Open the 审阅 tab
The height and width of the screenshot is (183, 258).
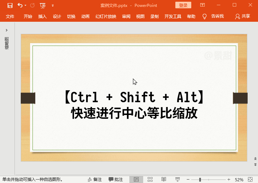(x=126, y=17)
